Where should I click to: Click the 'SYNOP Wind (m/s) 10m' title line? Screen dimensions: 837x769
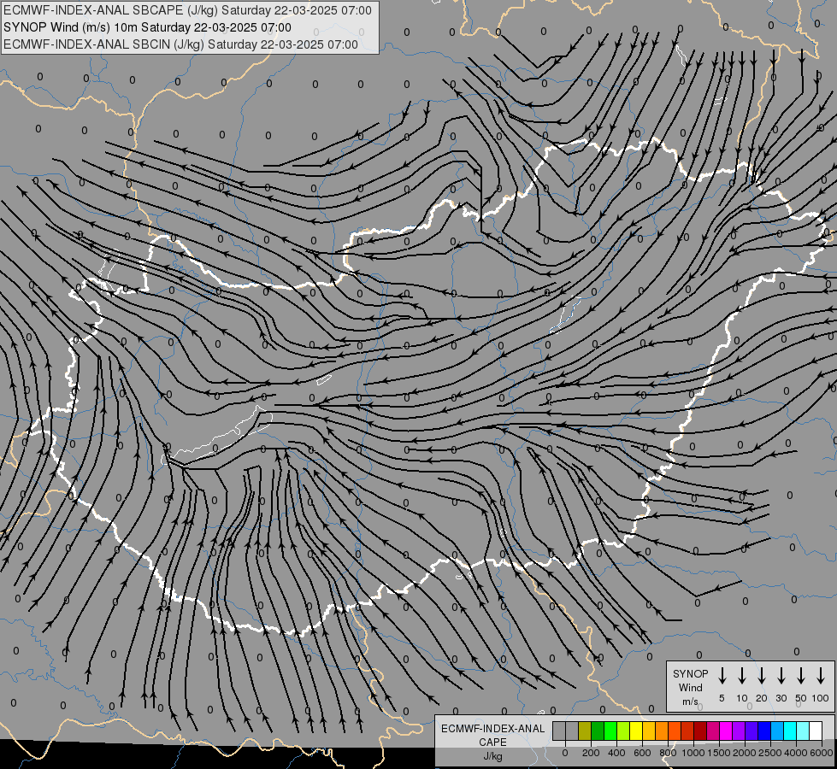(147, 27)
